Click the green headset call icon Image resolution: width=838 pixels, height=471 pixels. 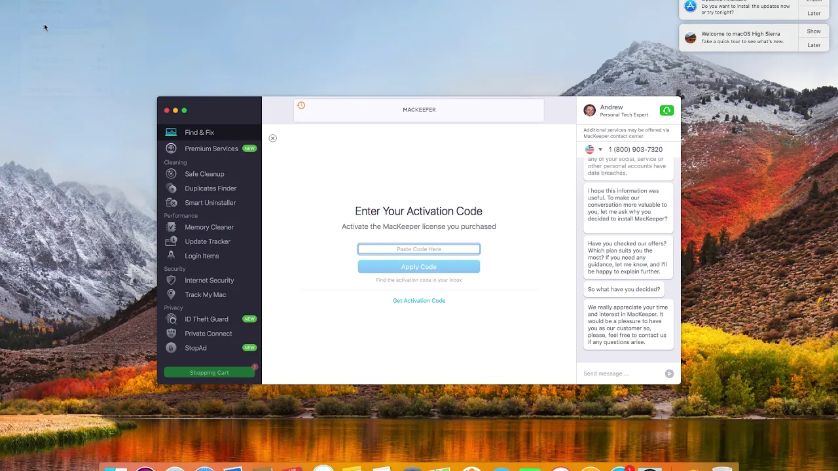tap(666, 111)
